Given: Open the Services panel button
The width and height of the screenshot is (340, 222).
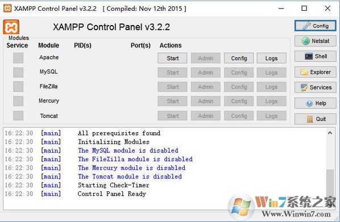Looking at the screenshot, I should tap(316, 87).
